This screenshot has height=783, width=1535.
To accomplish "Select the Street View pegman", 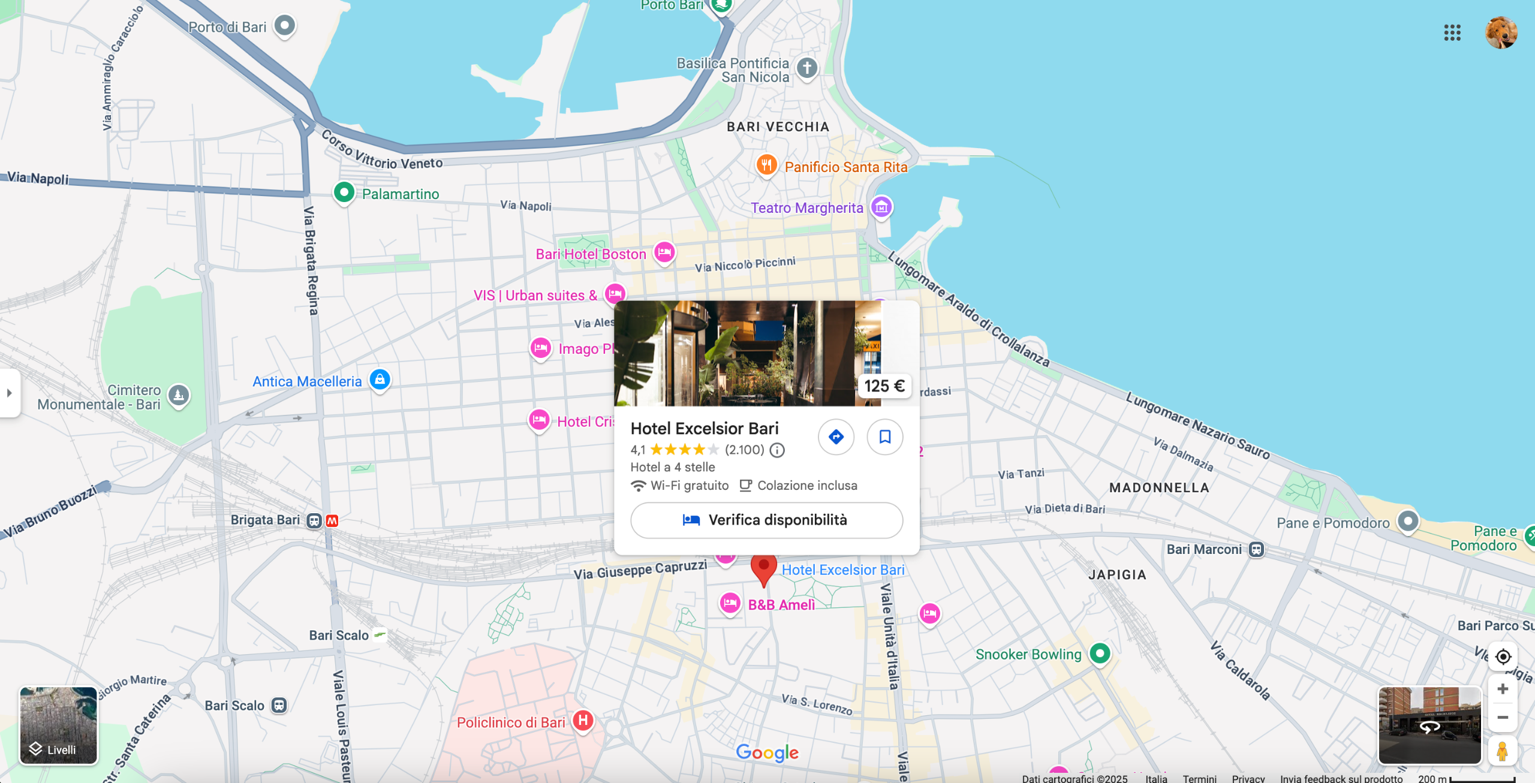I will coord(1503,751).
